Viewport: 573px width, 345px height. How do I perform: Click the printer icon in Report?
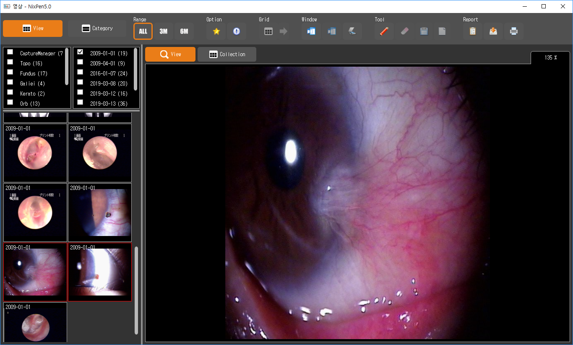coord(513,31)
